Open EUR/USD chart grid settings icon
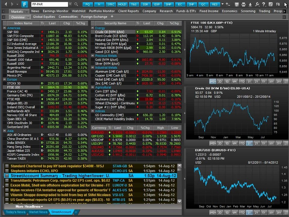 (286, 212)
